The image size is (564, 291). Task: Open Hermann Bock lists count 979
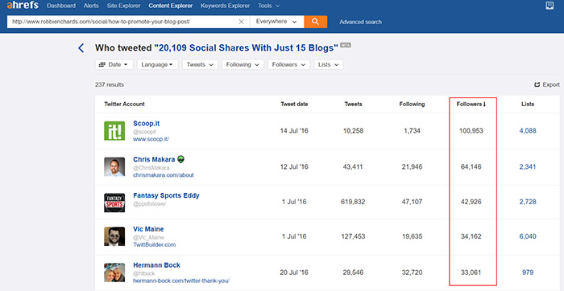(528, 273)
